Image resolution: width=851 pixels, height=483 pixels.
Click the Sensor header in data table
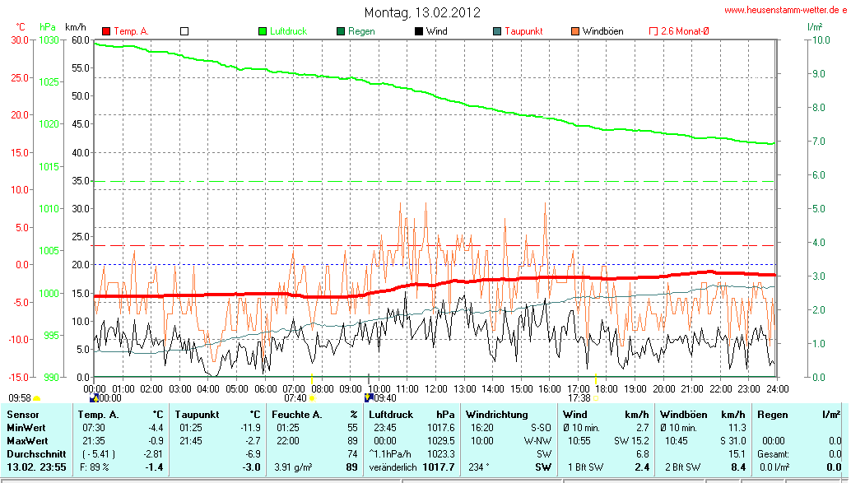[x=23, y=415]
